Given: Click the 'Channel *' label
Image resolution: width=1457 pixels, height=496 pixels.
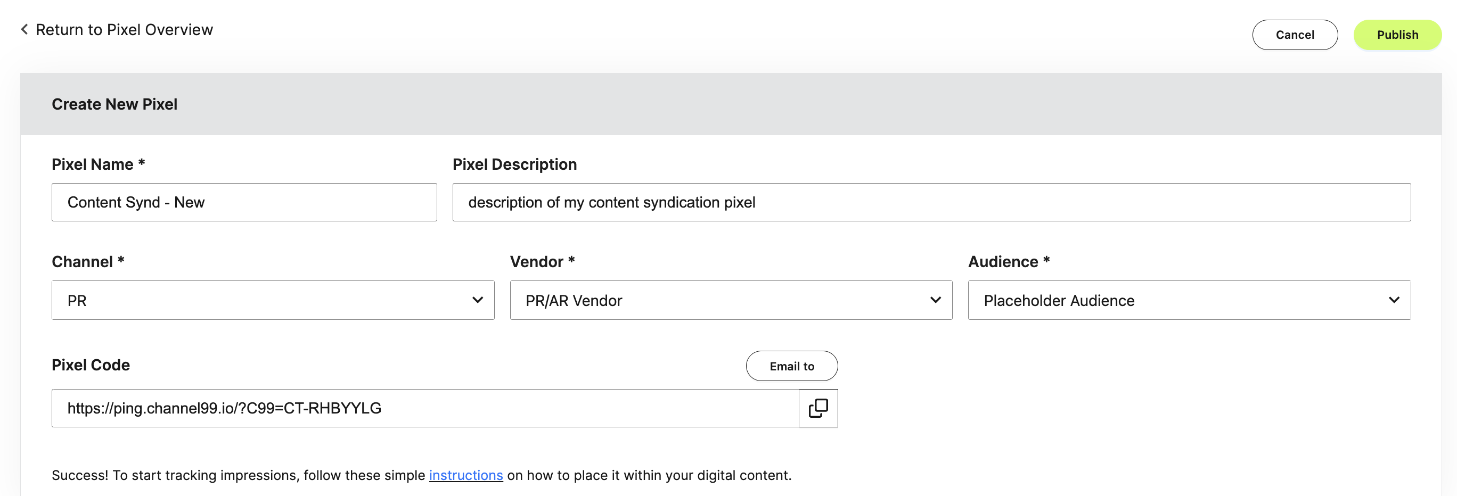Looking at the screenshot, I should [88, 261].
